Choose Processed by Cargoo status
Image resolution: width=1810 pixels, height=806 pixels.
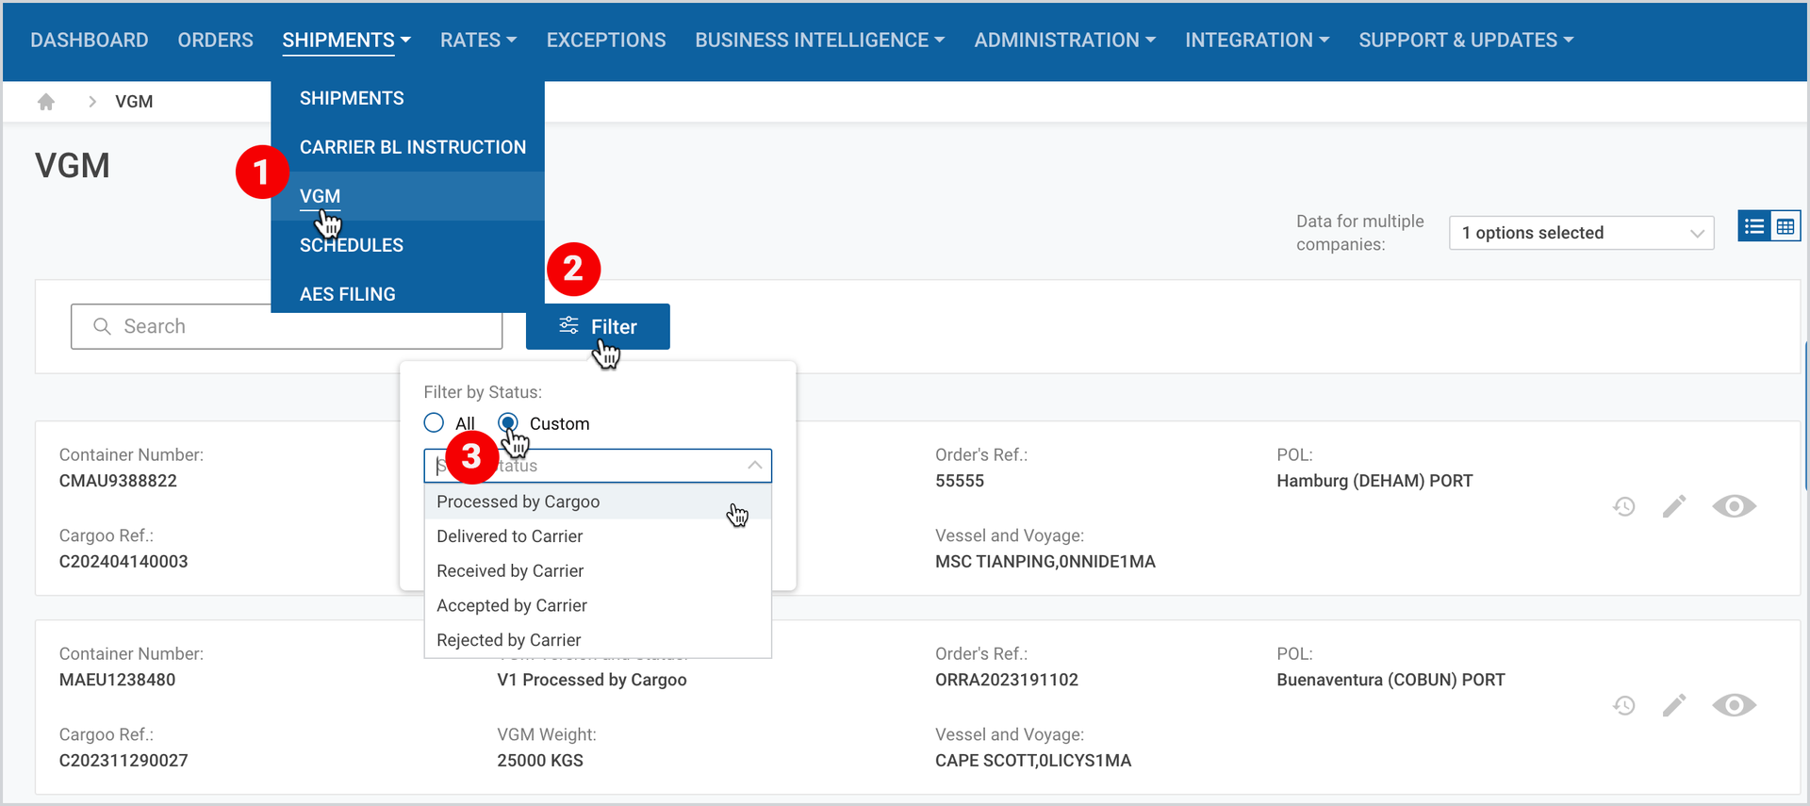point(598,502)
